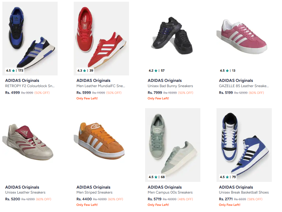Click the star rating on RETROPY F2 sneakers
282x212 pixels.
[x=13, y=70]
